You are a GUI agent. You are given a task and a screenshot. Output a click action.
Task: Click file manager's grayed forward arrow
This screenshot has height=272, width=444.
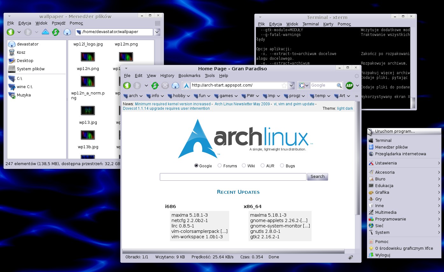[x=28, y=32]
